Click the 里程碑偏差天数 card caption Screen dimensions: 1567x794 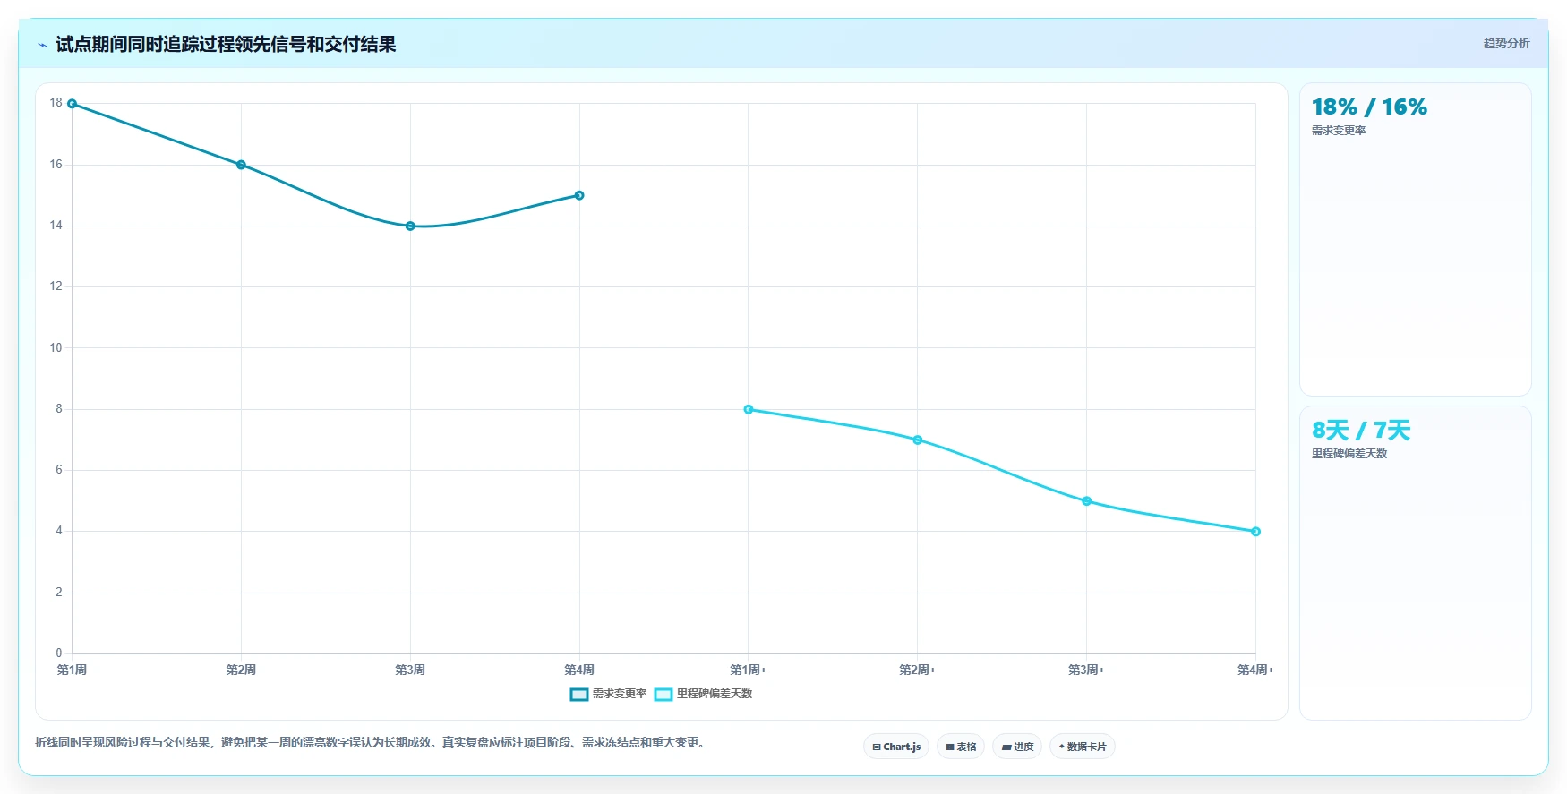pyautogui.click(x=1349, y=454)
